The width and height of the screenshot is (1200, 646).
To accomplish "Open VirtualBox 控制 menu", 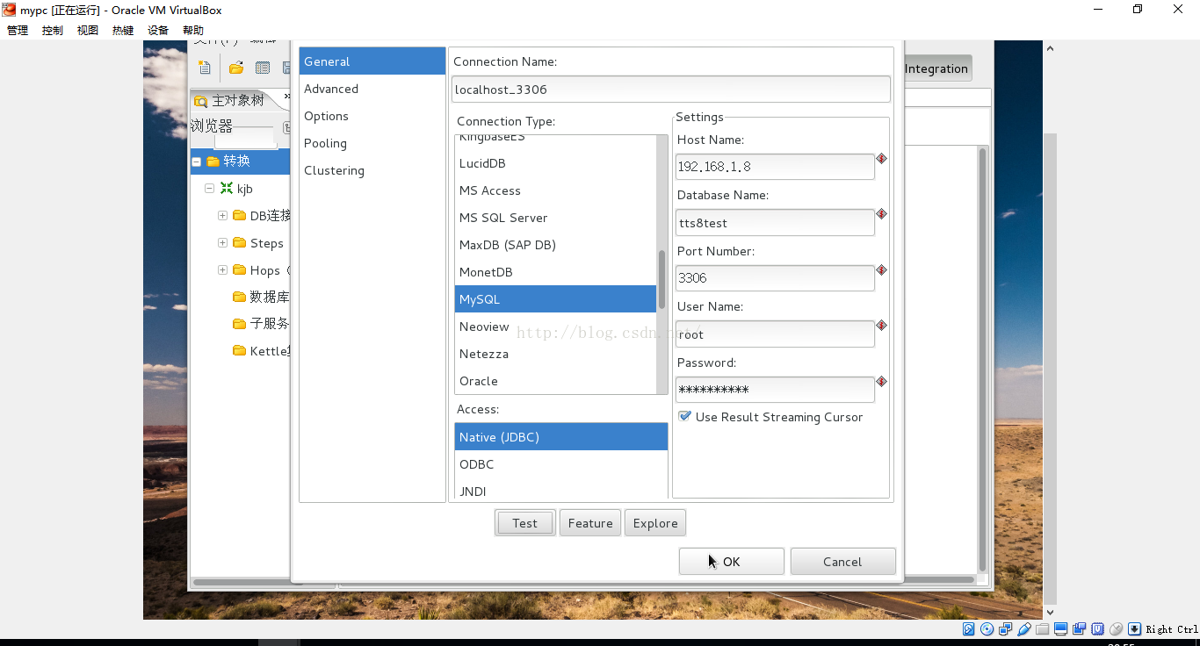I will pyautogui.click(x=53, y=30).
